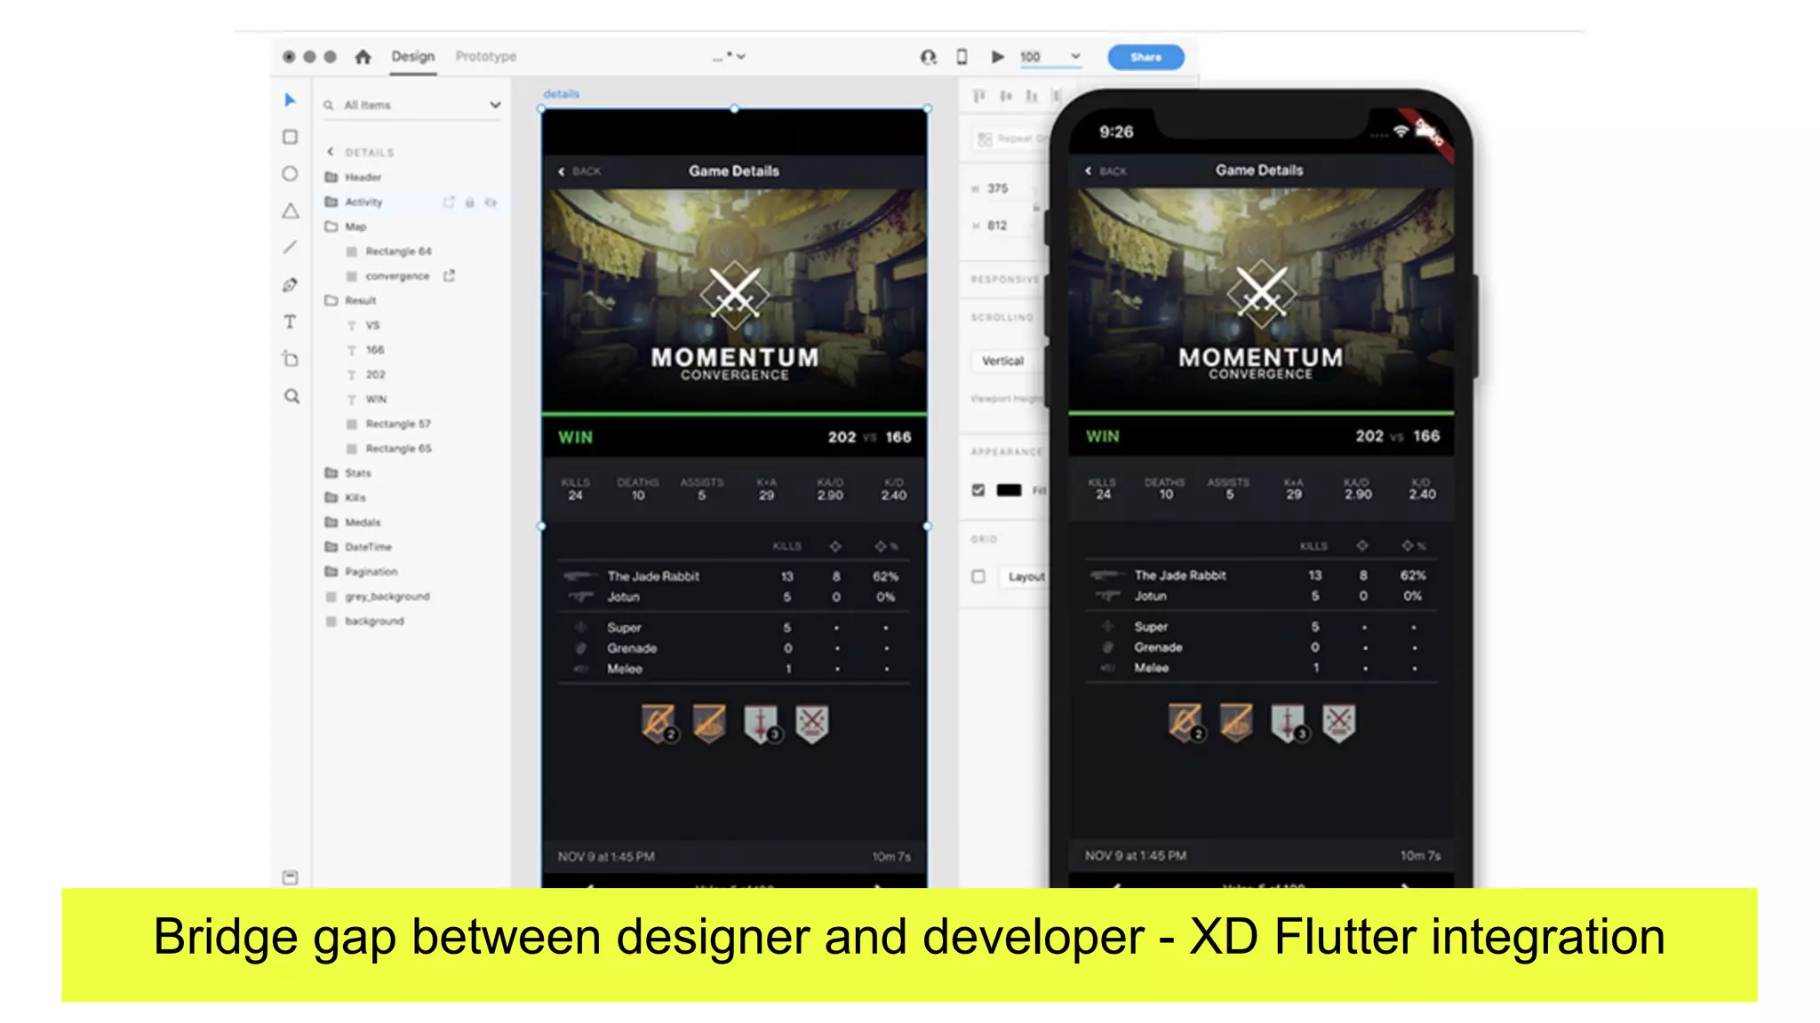Select the Pen tool

click(290, 285)
